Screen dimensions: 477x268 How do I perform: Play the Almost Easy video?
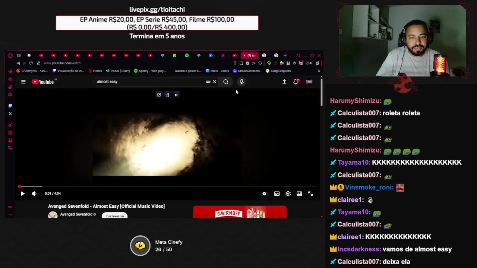tap(22, 194)
